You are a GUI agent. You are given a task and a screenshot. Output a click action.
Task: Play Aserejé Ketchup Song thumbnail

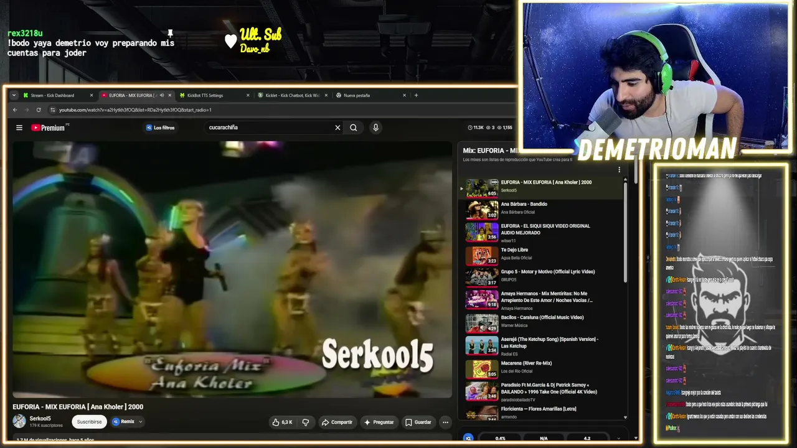pyautogui.click(x=482, y=345)
